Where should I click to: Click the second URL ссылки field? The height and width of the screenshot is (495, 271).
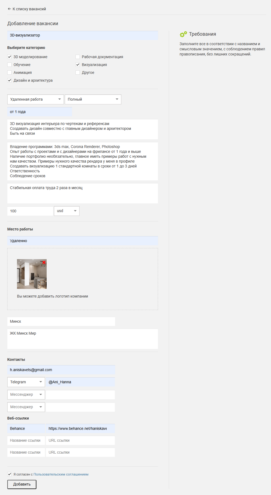(x=80, y=440)
